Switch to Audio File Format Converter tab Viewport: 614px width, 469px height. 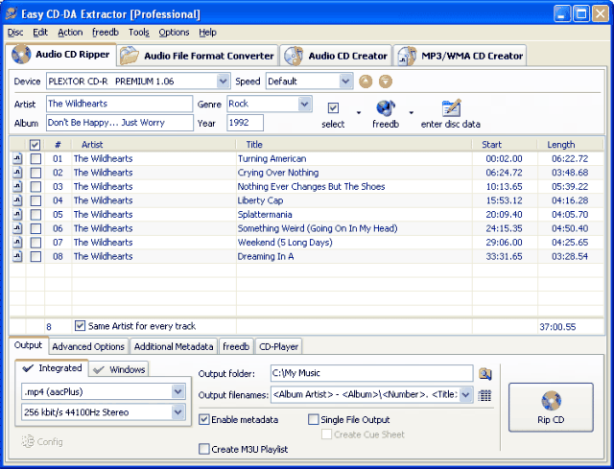(197, 56)
